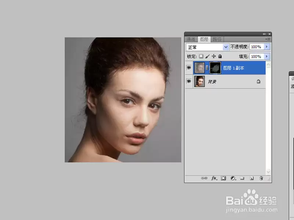
Task: Lock layer position move icon
Action: click(214, 56)
